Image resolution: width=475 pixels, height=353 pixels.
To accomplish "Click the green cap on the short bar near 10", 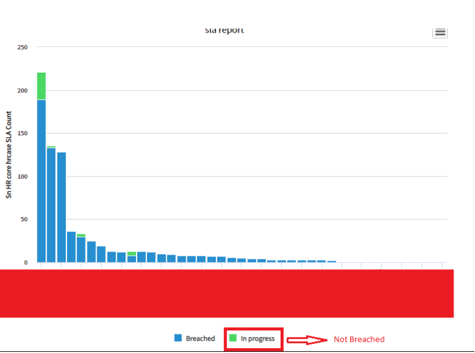I will [132, 254].
